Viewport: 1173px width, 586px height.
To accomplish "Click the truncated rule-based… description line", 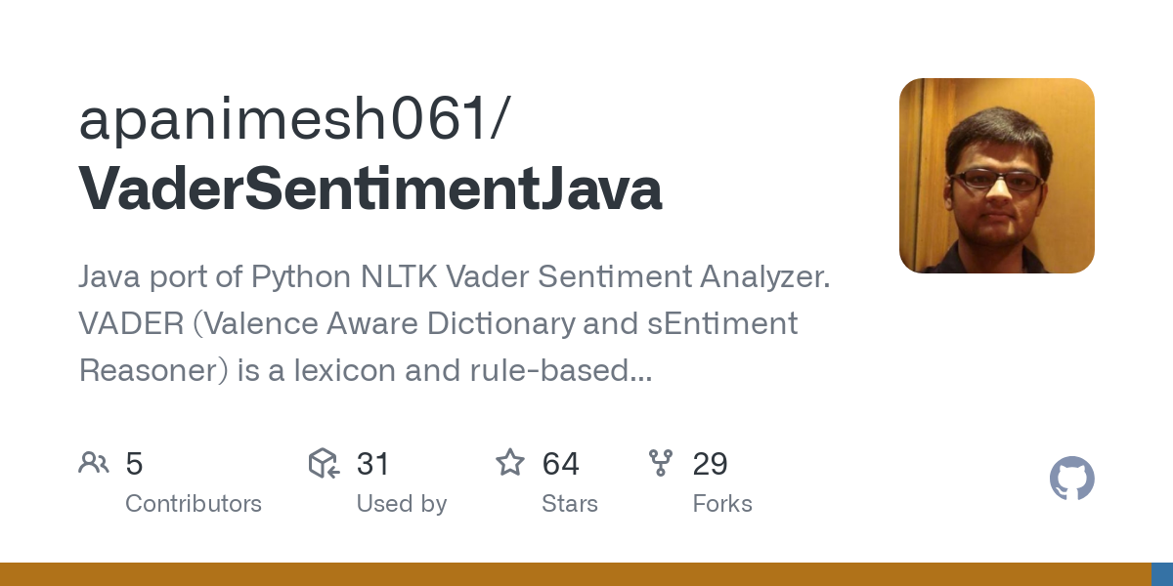I will [x=366, y=370].
